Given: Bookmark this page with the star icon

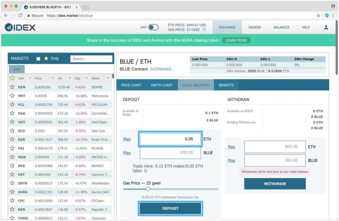Looking at the screenshot, I should [318, 16].
